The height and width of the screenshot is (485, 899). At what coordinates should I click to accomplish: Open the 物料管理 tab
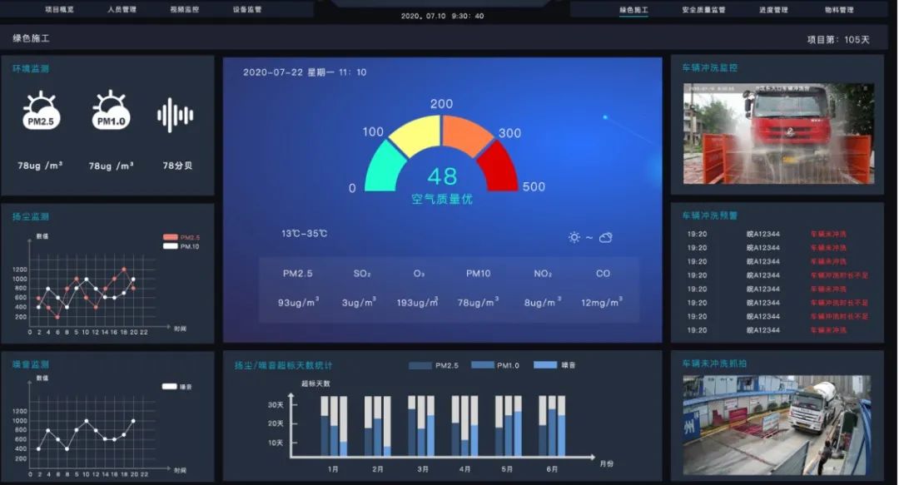click(839, 10)
